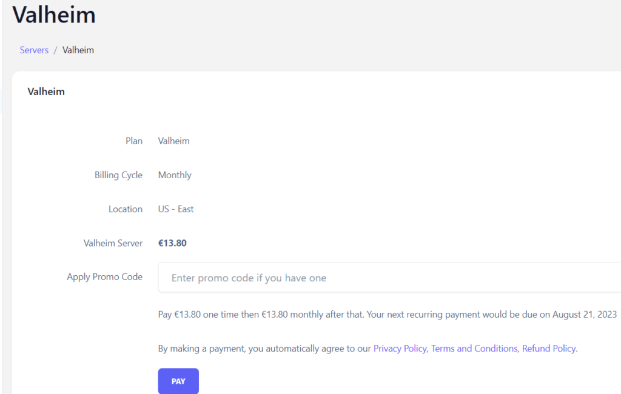The width and height of the screenshot is (621, 394).
Task: Open the Terms and Conditions link
Action: 474,349
